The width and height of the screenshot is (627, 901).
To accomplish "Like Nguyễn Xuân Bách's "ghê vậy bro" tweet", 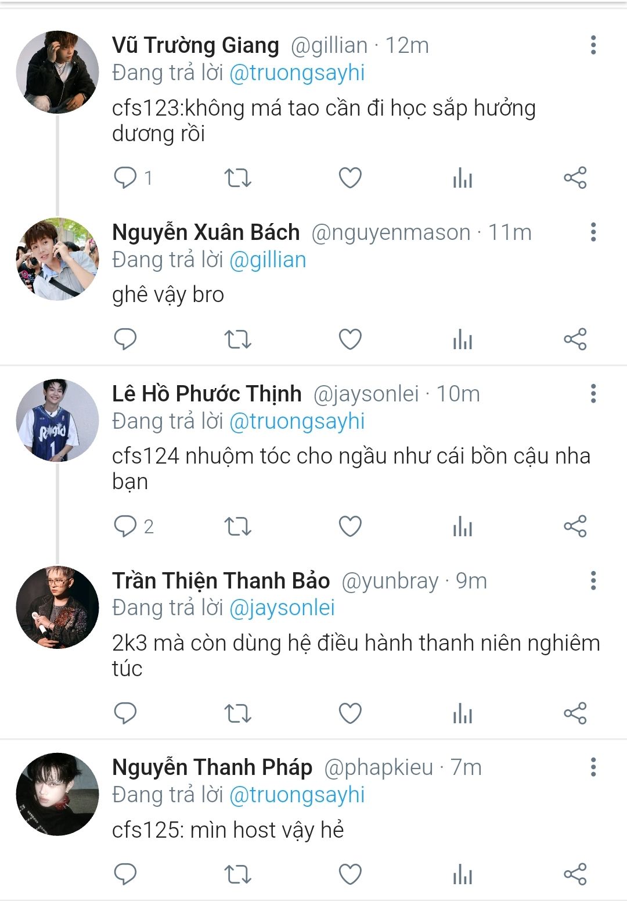I will tap(350, 339).
